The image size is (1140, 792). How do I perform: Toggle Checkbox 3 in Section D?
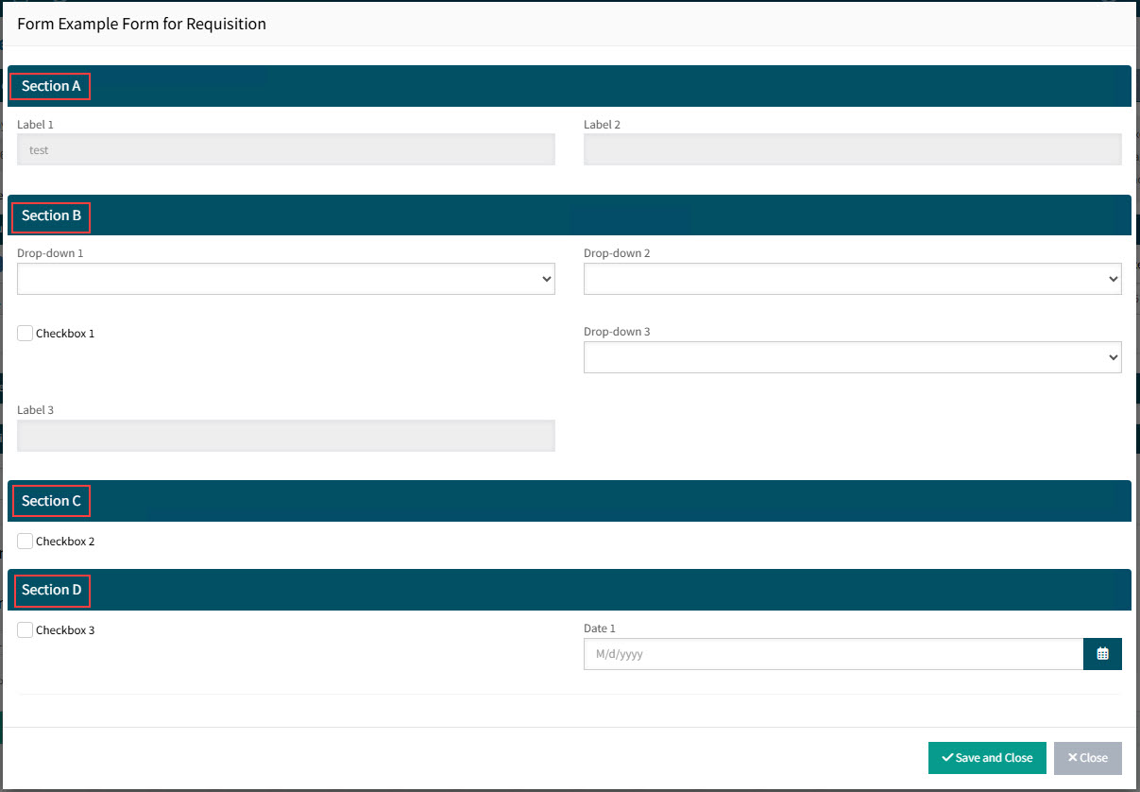pyautogui.click(x=26, y=630)
